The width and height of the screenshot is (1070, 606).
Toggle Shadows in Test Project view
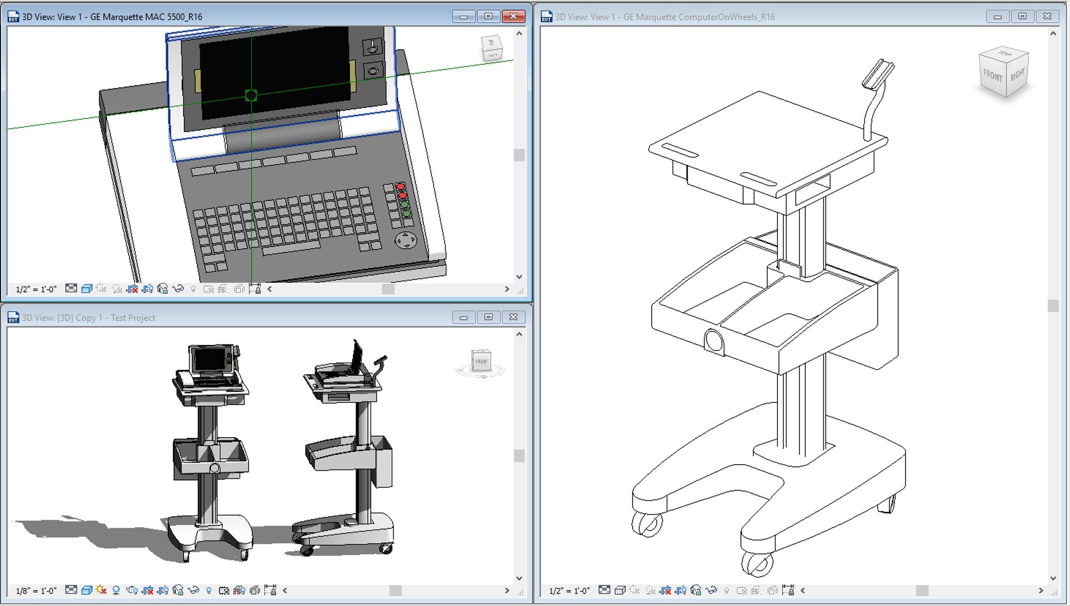click(116, 590)
